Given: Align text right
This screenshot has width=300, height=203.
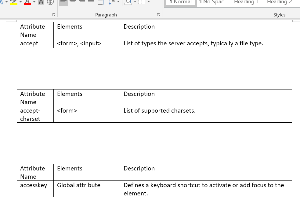Looking at the screenshot, I should click(x=82, y=2).
